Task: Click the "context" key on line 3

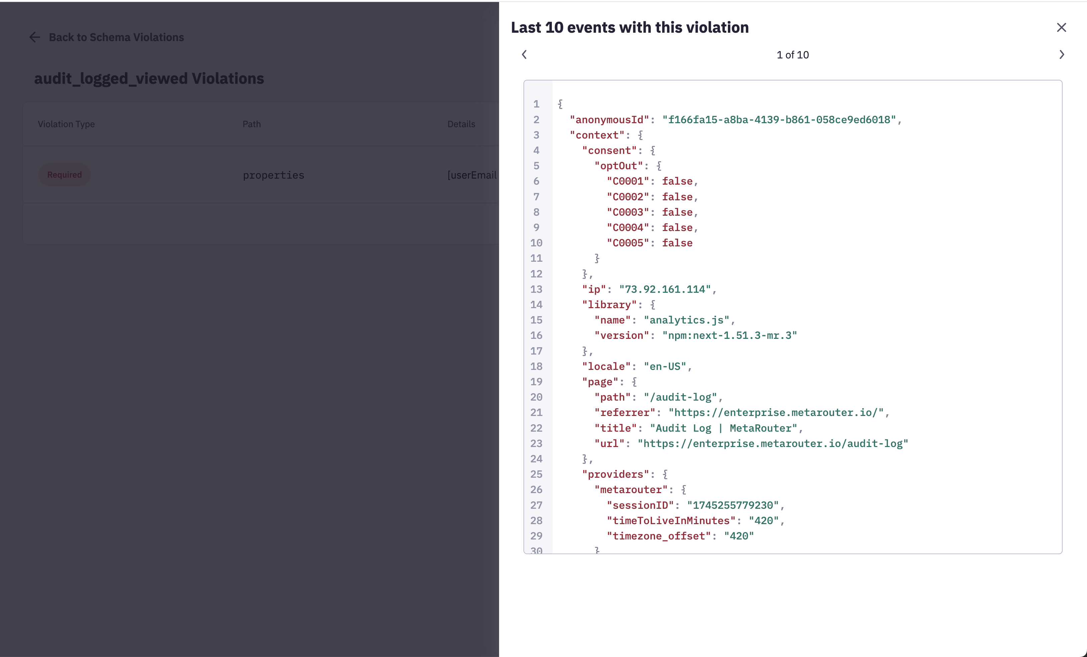Action: click(x=597, y=135)
